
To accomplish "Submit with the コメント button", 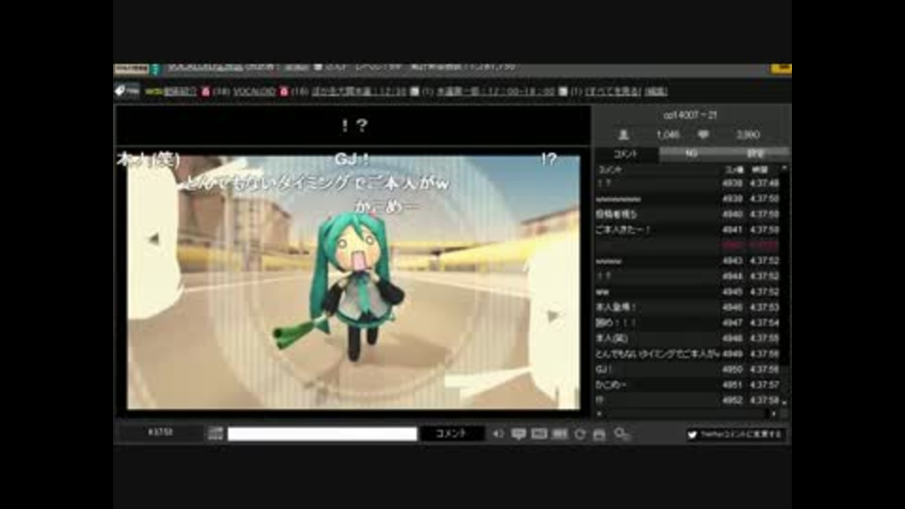I will point(452,434).
